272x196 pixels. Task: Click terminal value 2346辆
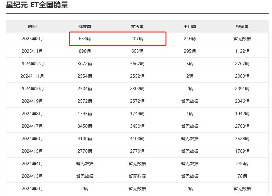(242, 101)
